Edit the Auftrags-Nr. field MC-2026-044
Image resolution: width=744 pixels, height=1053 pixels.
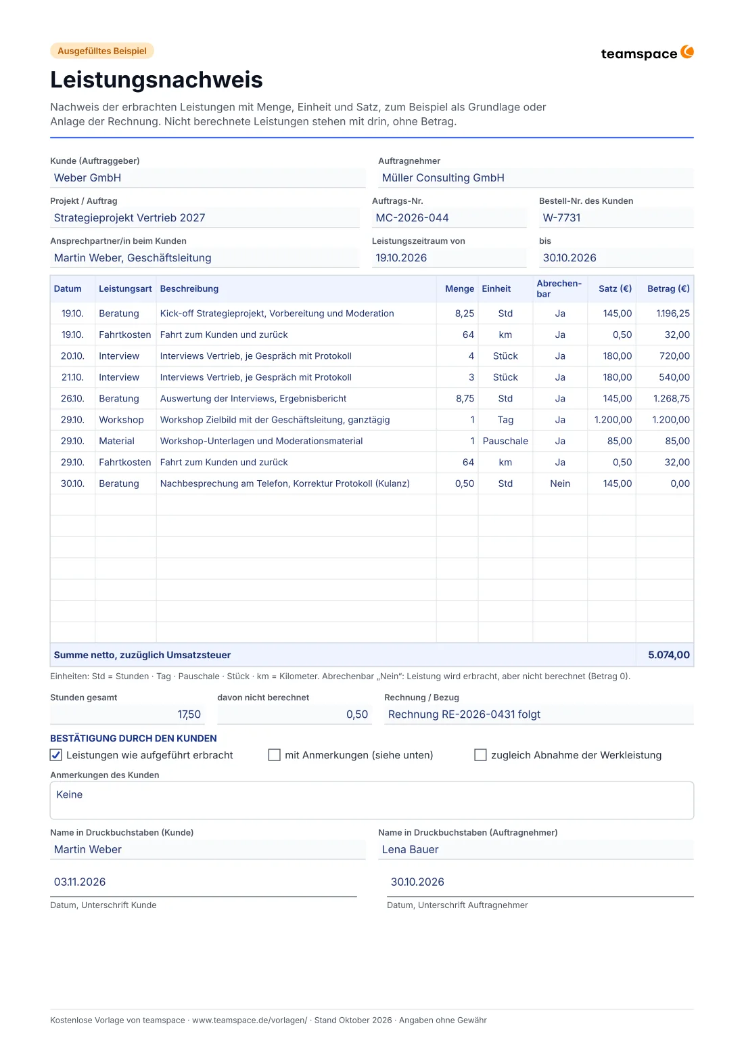[x=449, y=218]
